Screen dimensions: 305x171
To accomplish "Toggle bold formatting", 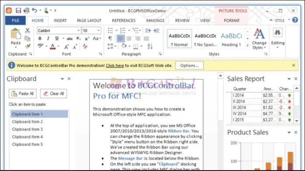I will 40,38.
